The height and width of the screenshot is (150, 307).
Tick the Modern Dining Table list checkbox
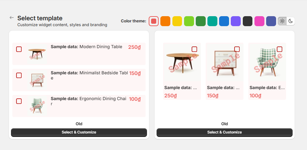[19, 49]
